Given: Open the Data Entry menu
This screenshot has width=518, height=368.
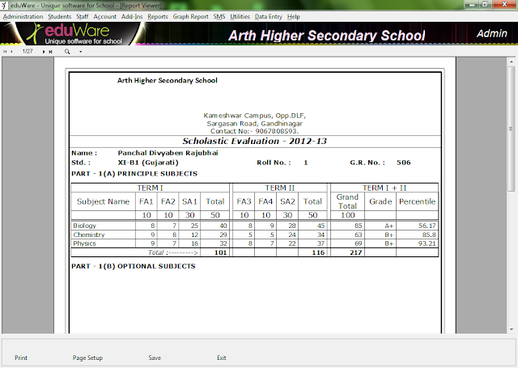Looking at the screenshot, I should click(268, 16).
